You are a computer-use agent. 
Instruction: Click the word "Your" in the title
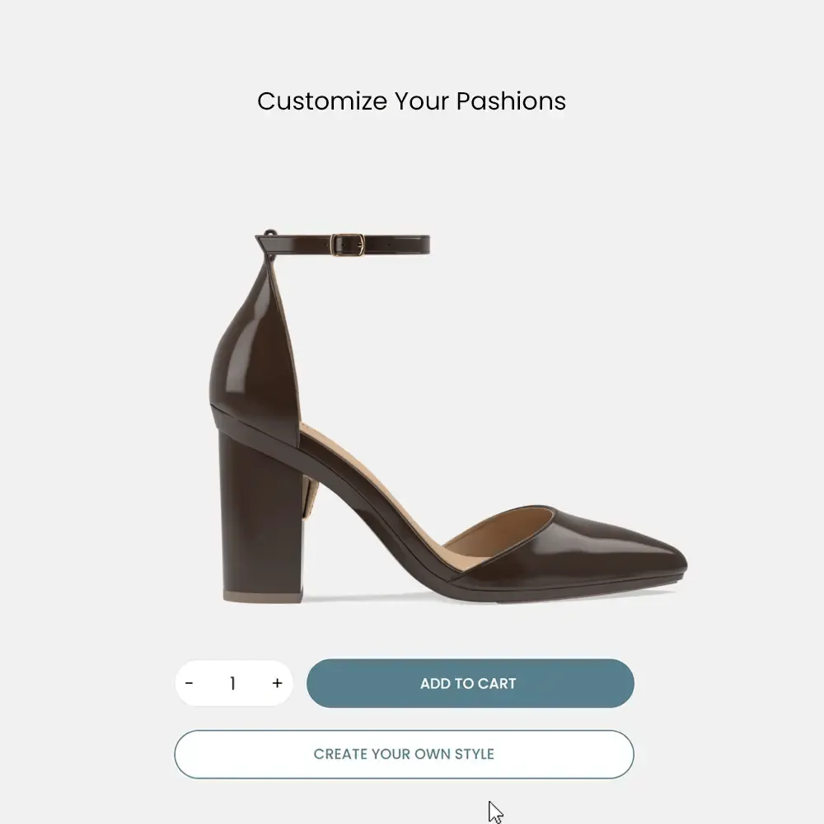(x=421, y=101)
